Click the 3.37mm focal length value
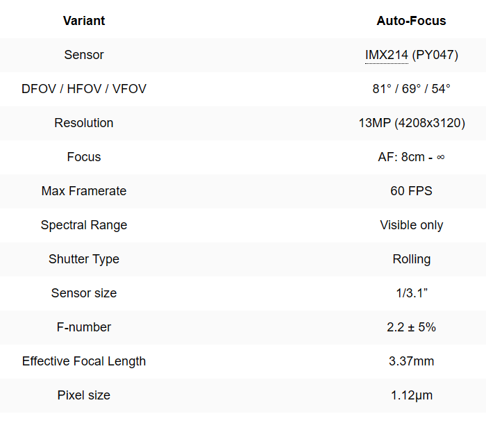 [x=412, y=361]
